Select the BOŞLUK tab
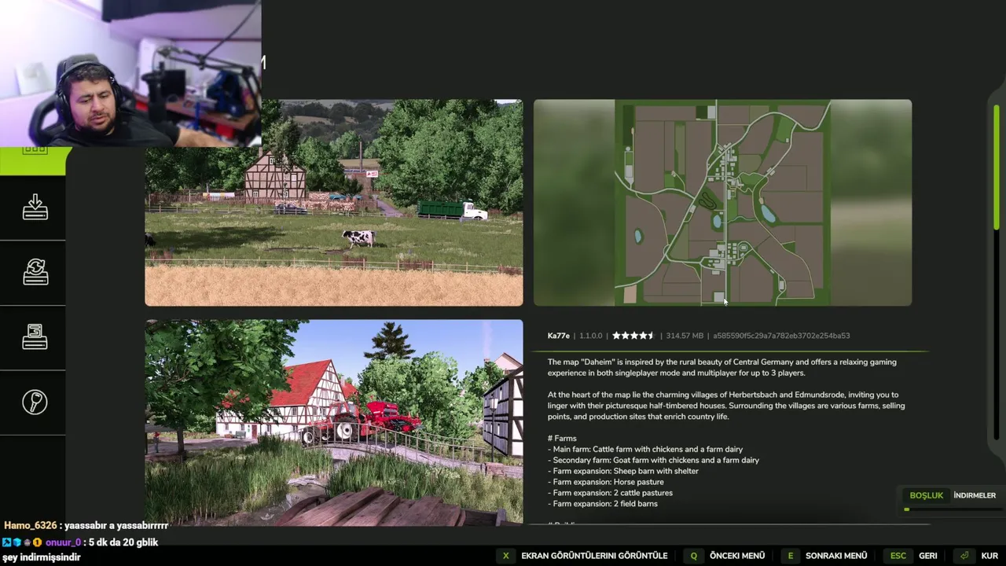1006x566 pixels. 926,495
